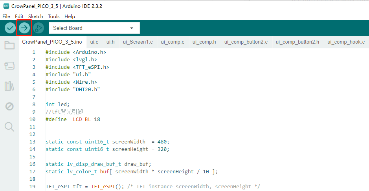Click the 'TFT_eSPI tft = TFT_eSPI()' line
Image resolution: width=369 pixels, height=191 pixels.
click(153, 187)
